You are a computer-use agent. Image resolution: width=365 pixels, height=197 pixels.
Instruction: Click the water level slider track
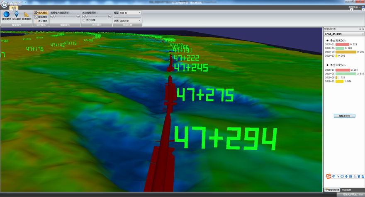(97, 17)
